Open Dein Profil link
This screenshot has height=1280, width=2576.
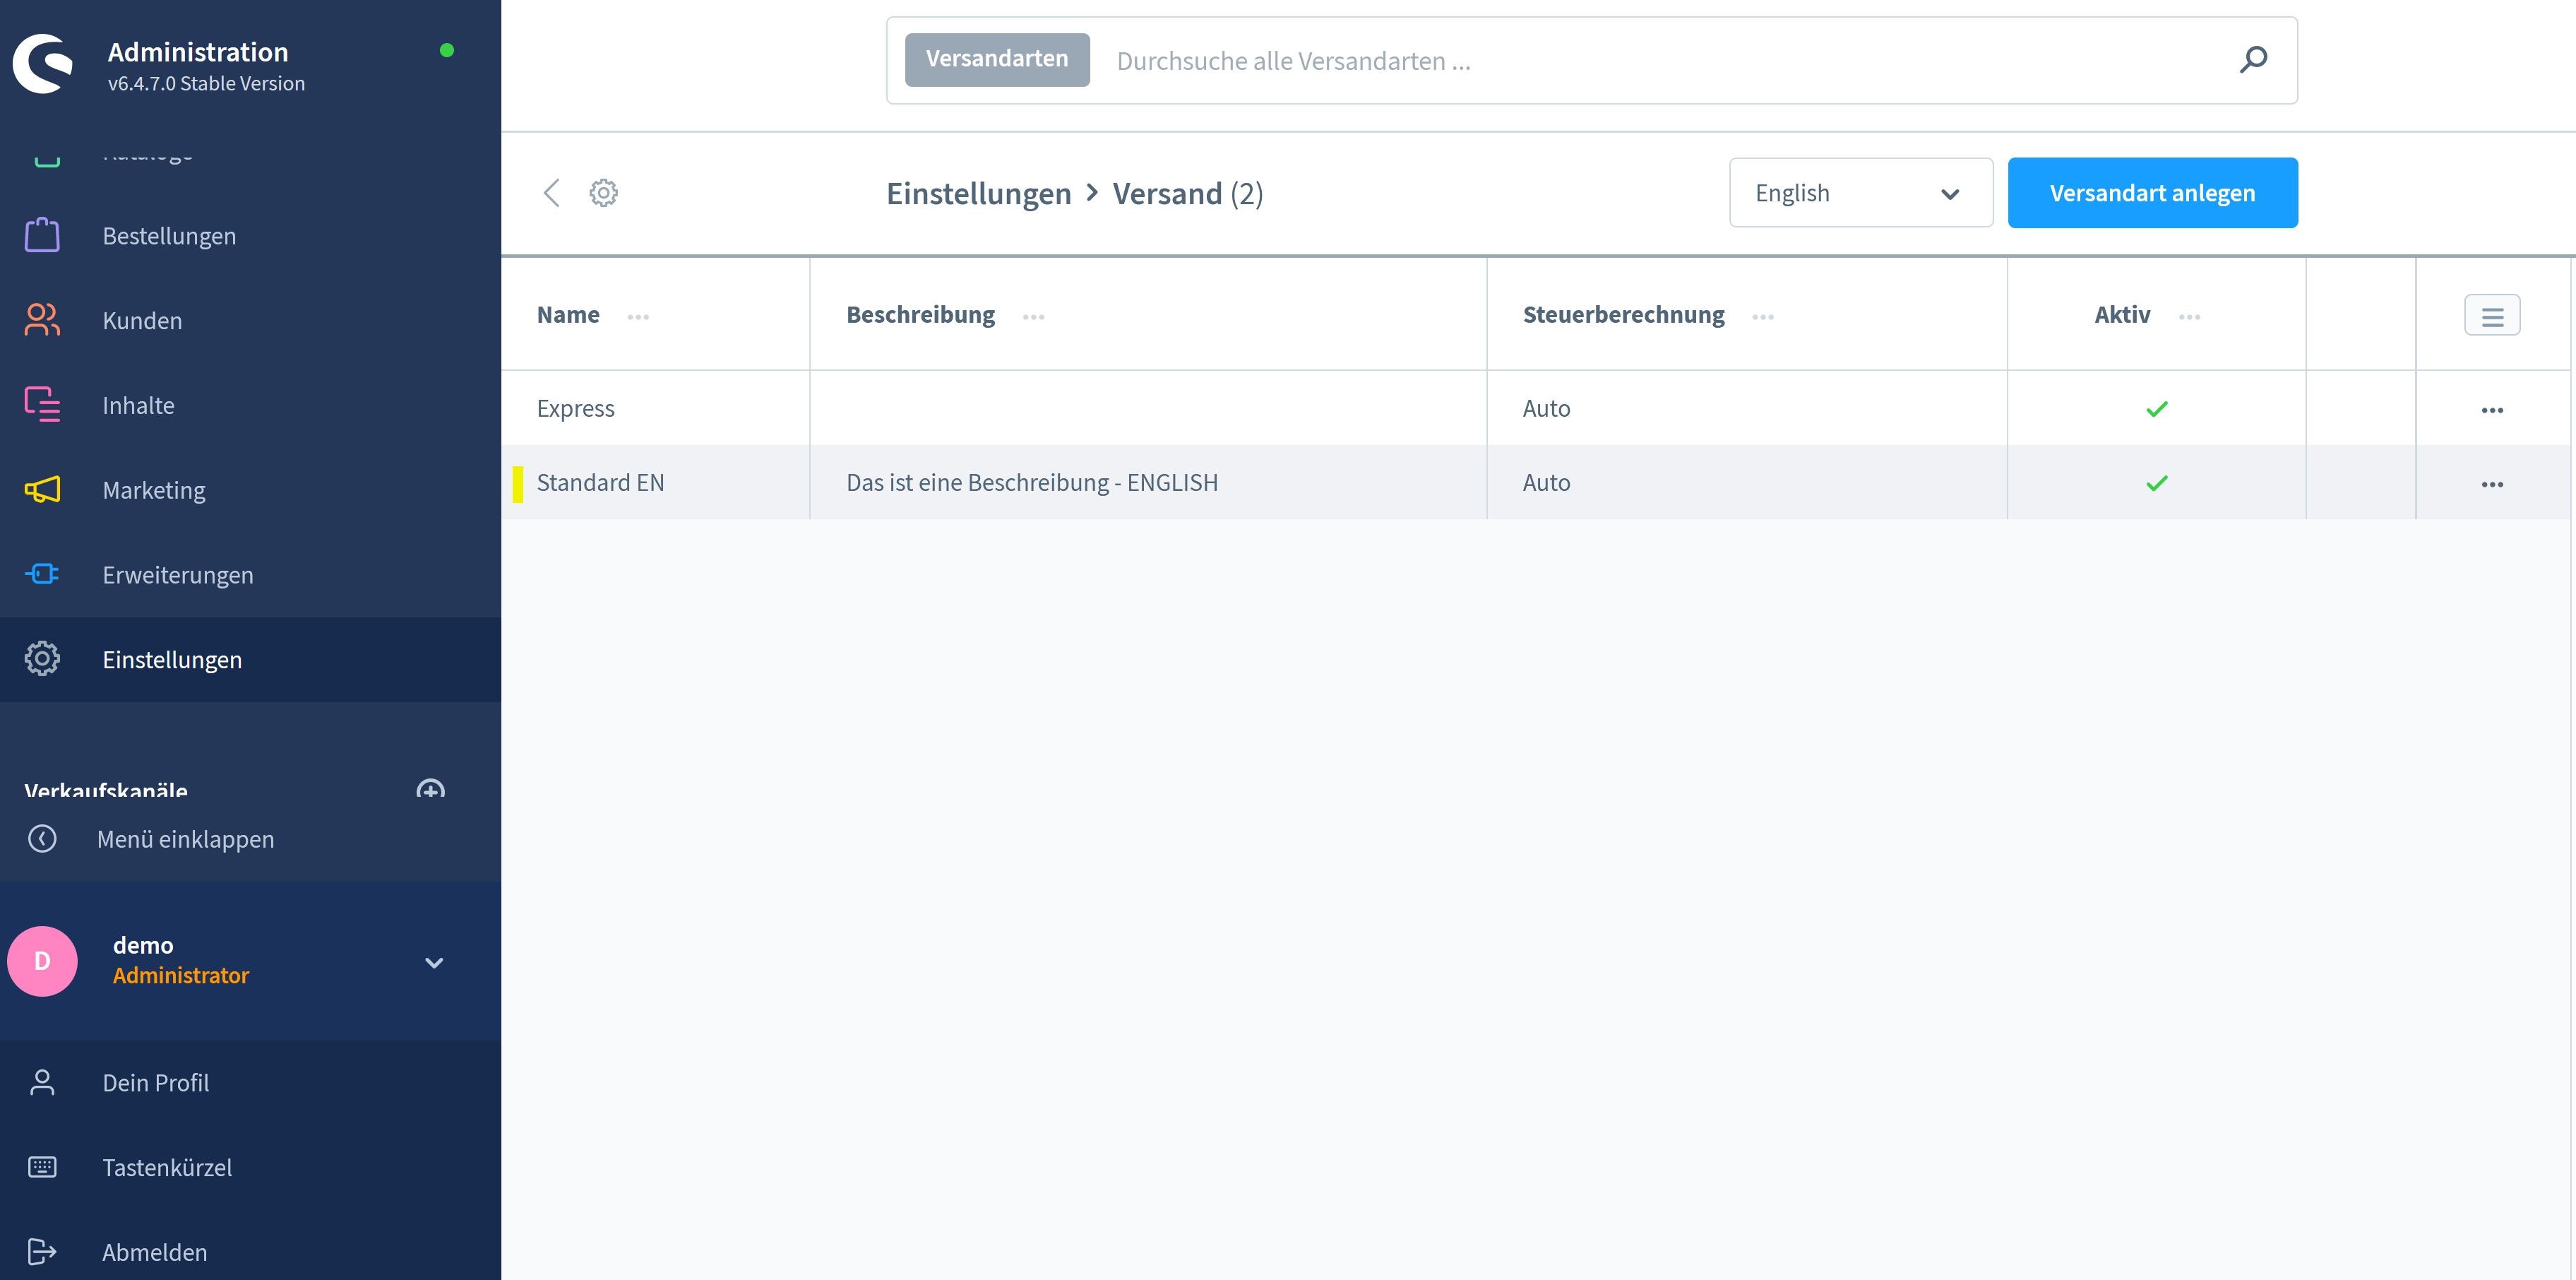tap(155, 1082)
